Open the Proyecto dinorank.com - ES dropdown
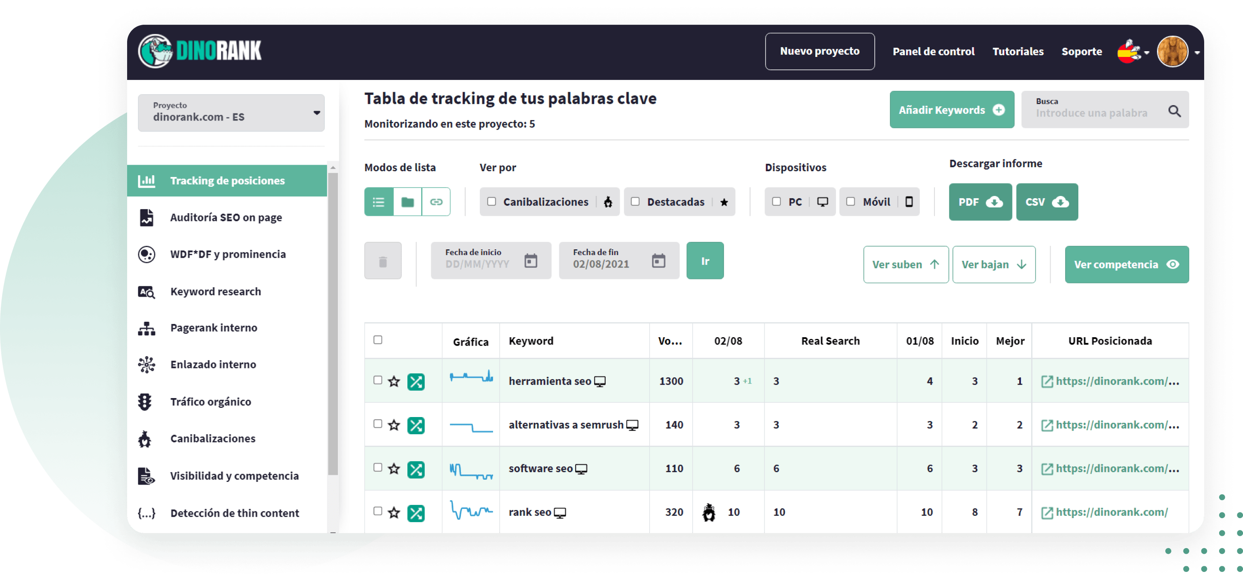 coord(231,113)
